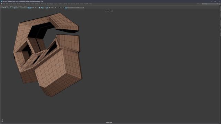
Task: Open the Edit menu
Action: (7, 4)
